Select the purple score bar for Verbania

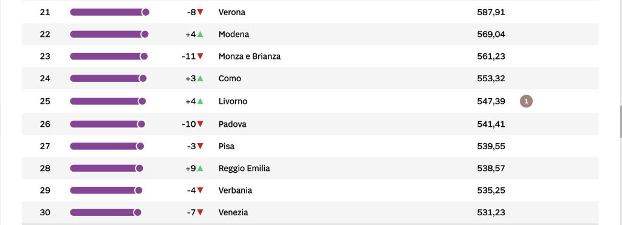pyautogui.click(x=106, y=190)
